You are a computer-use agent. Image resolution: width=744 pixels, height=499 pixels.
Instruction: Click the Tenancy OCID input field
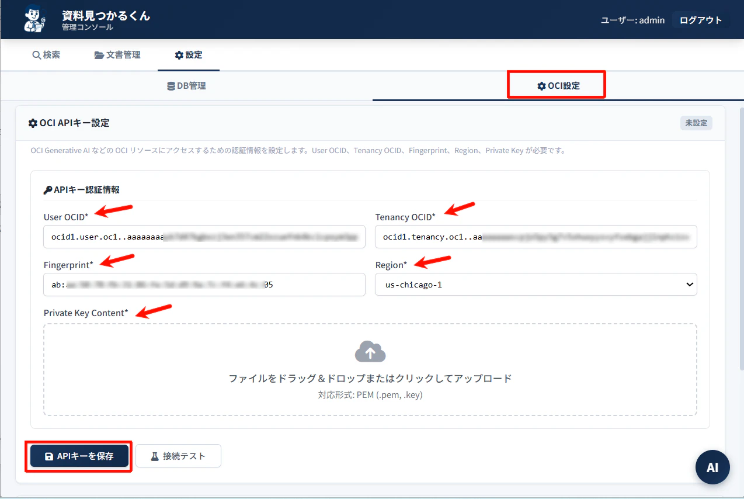[536, 237]
